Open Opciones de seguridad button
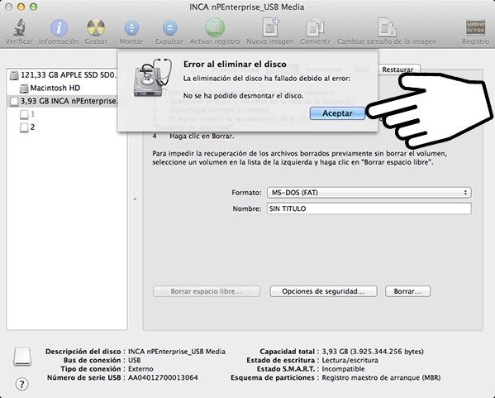Viewport: 495px width, 398px height. pyautogui.click(x=323, y=291)
